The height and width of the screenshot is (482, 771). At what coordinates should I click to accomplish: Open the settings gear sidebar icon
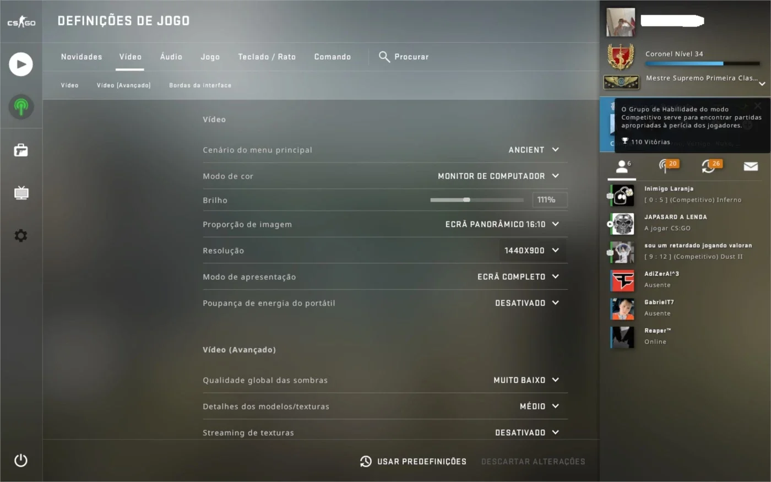coord(21,236)
